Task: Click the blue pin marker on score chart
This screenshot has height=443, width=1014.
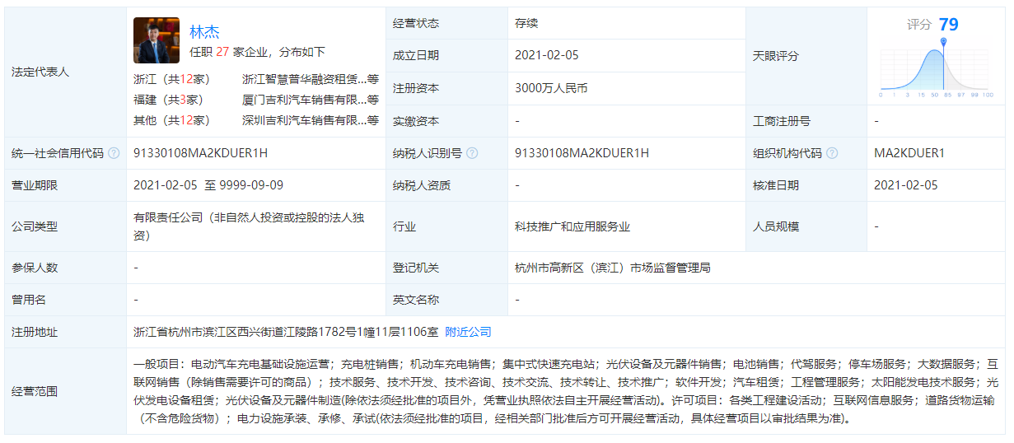Action: [x=943, y=42]
